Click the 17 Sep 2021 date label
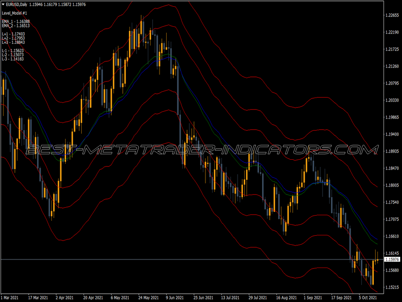 pos(341,298)
